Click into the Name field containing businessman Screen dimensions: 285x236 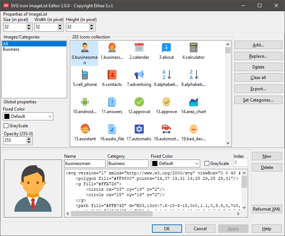pyautogui.click(x=85, y=163)
